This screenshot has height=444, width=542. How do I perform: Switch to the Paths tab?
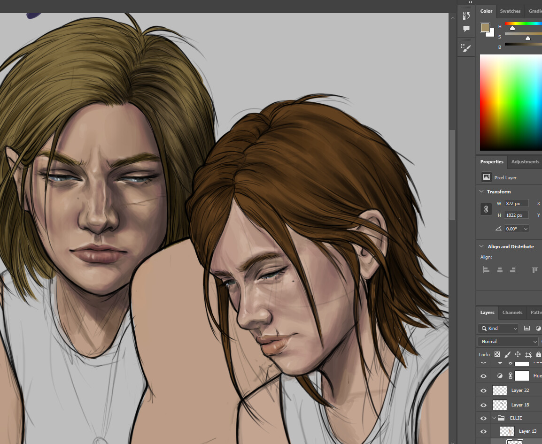tap(536, 313)
